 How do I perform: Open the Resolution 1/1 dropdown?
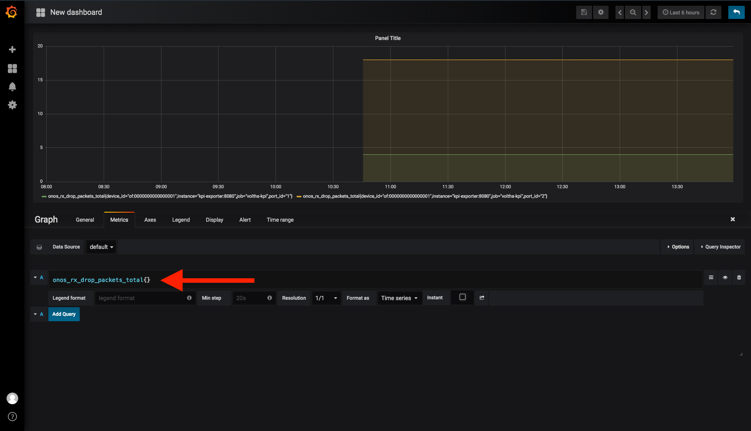tap(326, 298)
